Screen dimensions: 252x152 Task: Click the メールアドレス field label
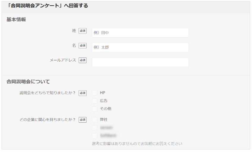click(62, 60)
